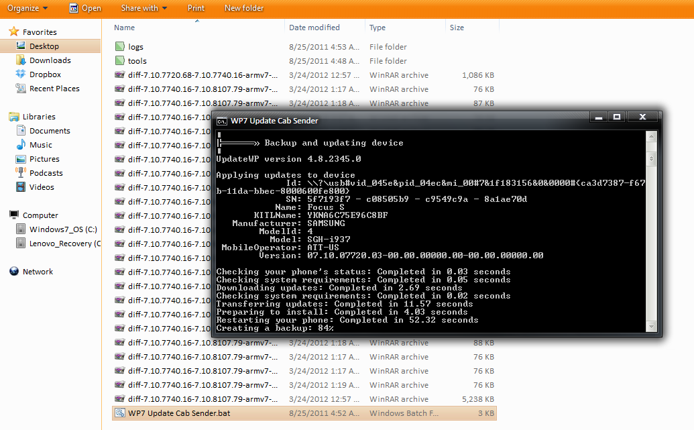This screenshot has width=694, height=430.
Task: Click the 3 KB size cell
Action: point(486,413)
